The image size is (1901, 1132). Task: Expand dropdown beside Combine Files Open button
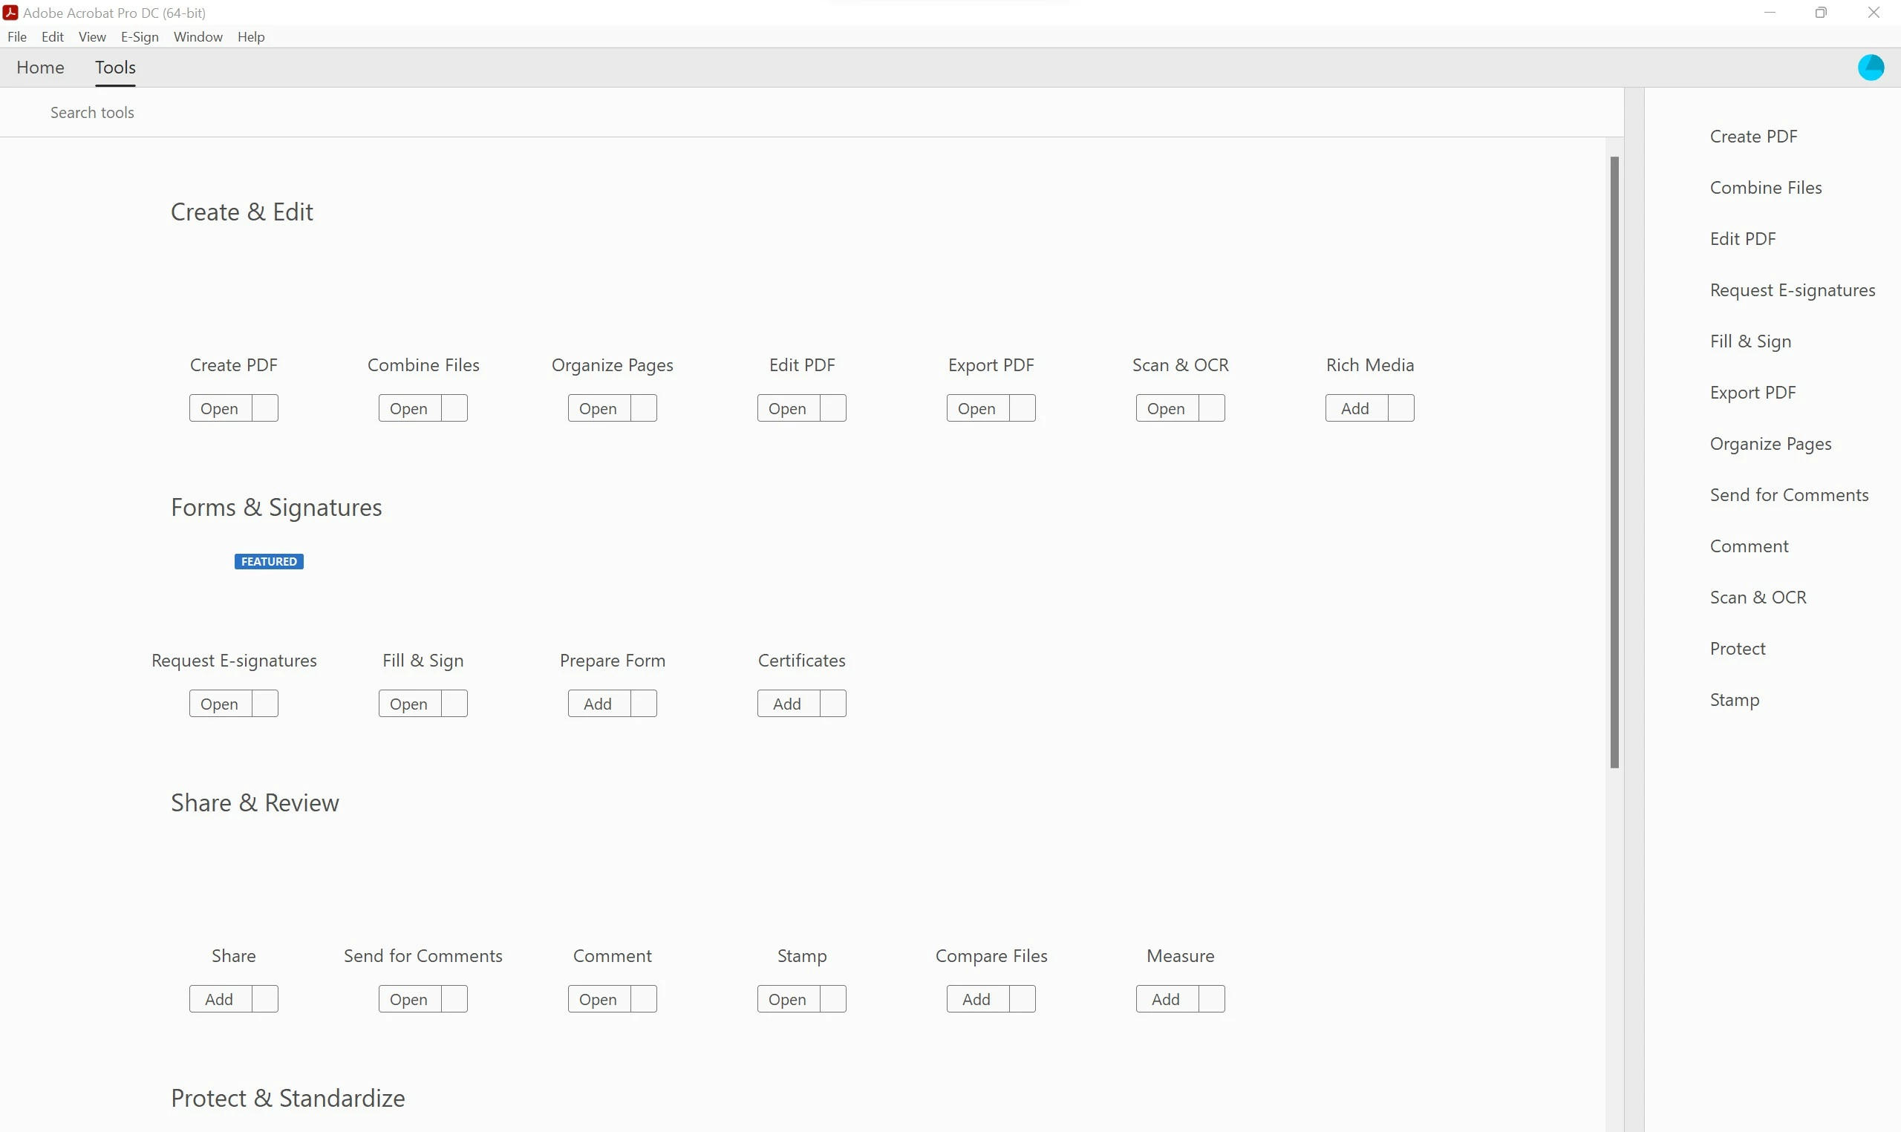coord(454,408)
